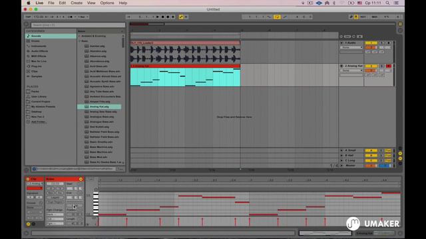Enable MIDI map mode switch
This screenshot has width=426, height=239.
[374, 17]
